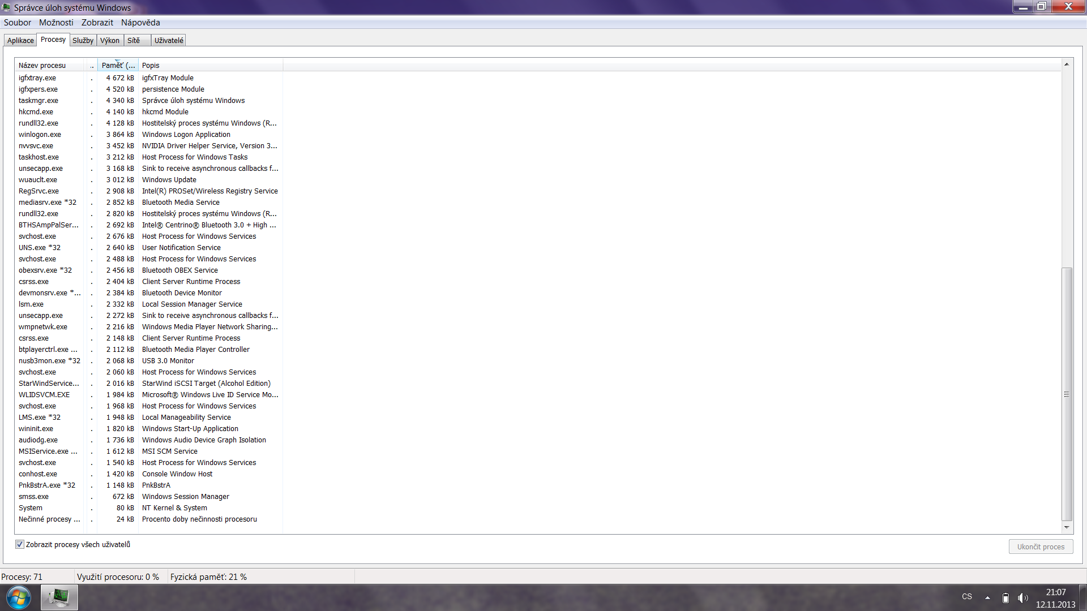Click the CS language indicator
1087x611 pixels.
(967, 597)
